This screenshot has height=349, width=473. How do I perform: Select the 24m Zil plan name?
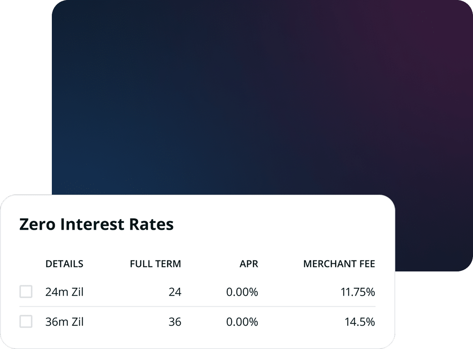pos(64,292)
